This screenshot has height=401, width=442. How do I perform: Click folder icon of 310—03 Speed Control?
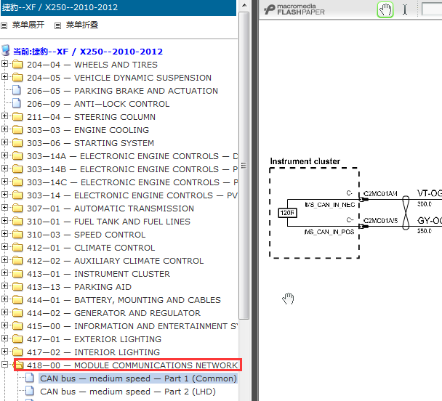[x=17, y=234]
